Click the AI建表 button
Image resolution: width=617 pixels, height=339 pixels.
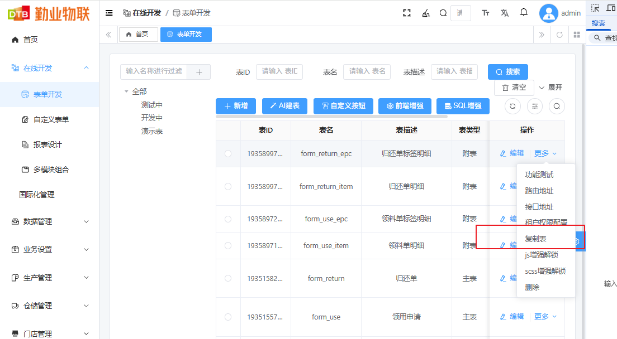click(x=284, y=106)
